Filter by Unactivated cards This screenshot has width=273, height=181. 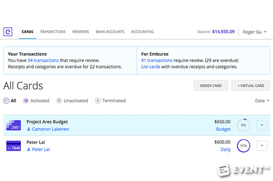72,101
